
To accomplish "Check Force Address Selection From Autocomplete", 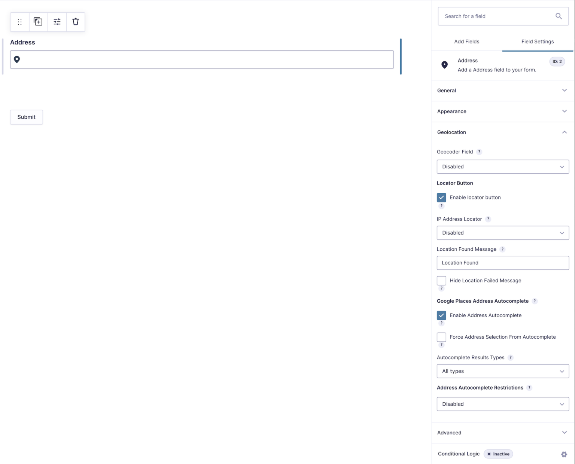I will point(441,337).
